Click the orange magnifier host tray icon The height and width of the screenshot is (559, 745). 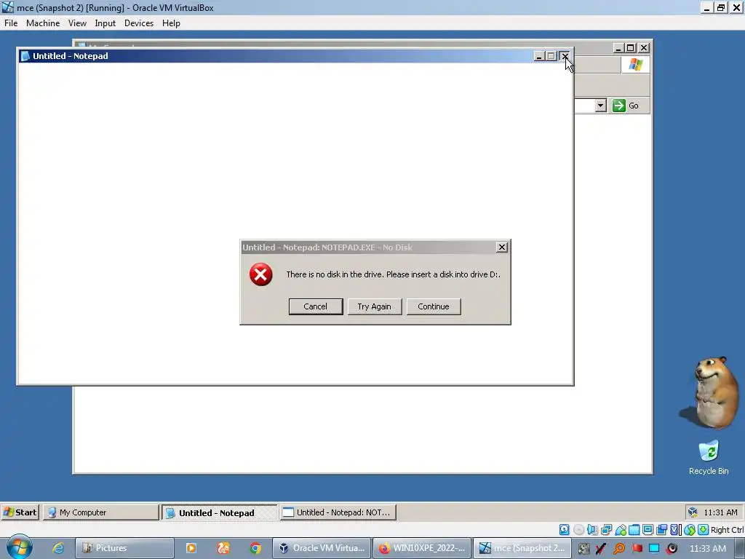pos(618,548)
